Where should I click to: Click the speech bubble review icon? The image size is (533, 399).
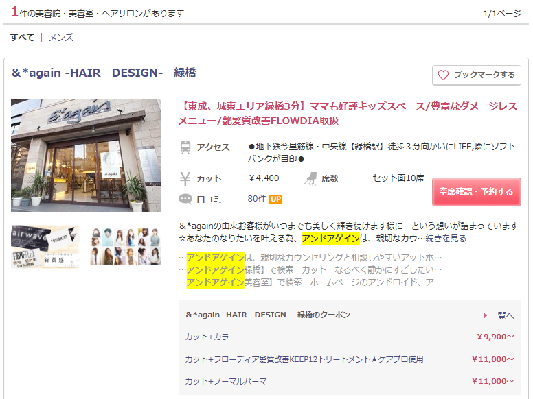point(185,199)
